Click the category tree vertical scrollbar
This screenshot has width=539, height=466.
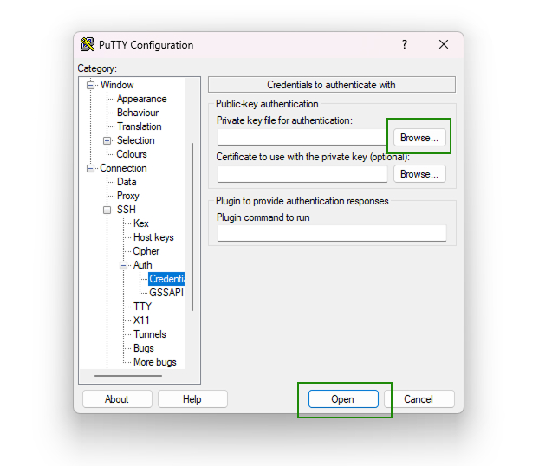tap(192, 225)
